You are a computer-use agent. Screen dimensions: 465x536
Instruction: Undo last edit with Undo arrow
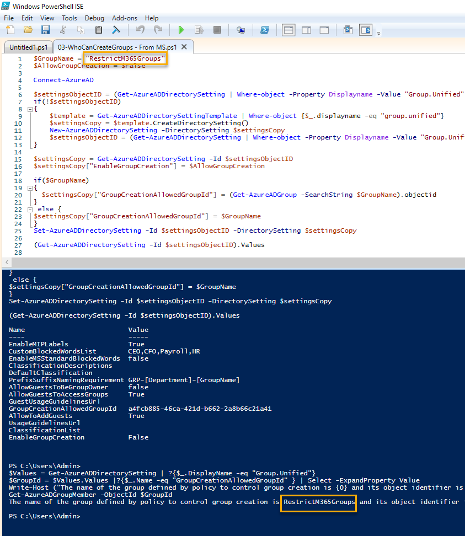coord(140,30)
